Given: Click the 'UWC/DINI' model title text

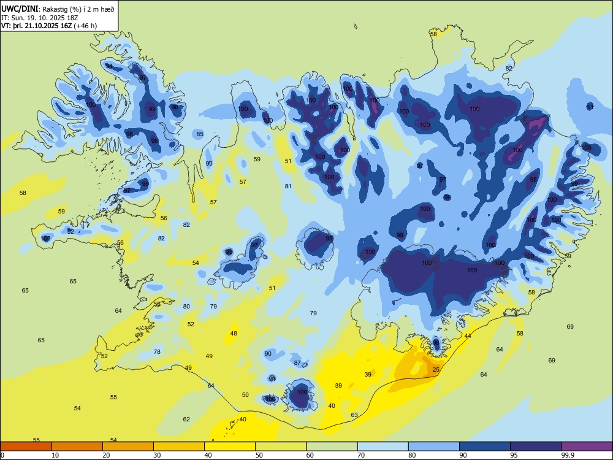Looking at the screenshot, I should point(20,9).
